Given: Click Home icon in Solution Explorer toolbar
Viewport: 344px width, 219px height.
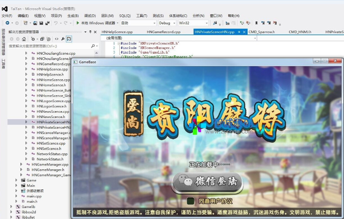Looking at the screenshot, I should coord(24,39).
